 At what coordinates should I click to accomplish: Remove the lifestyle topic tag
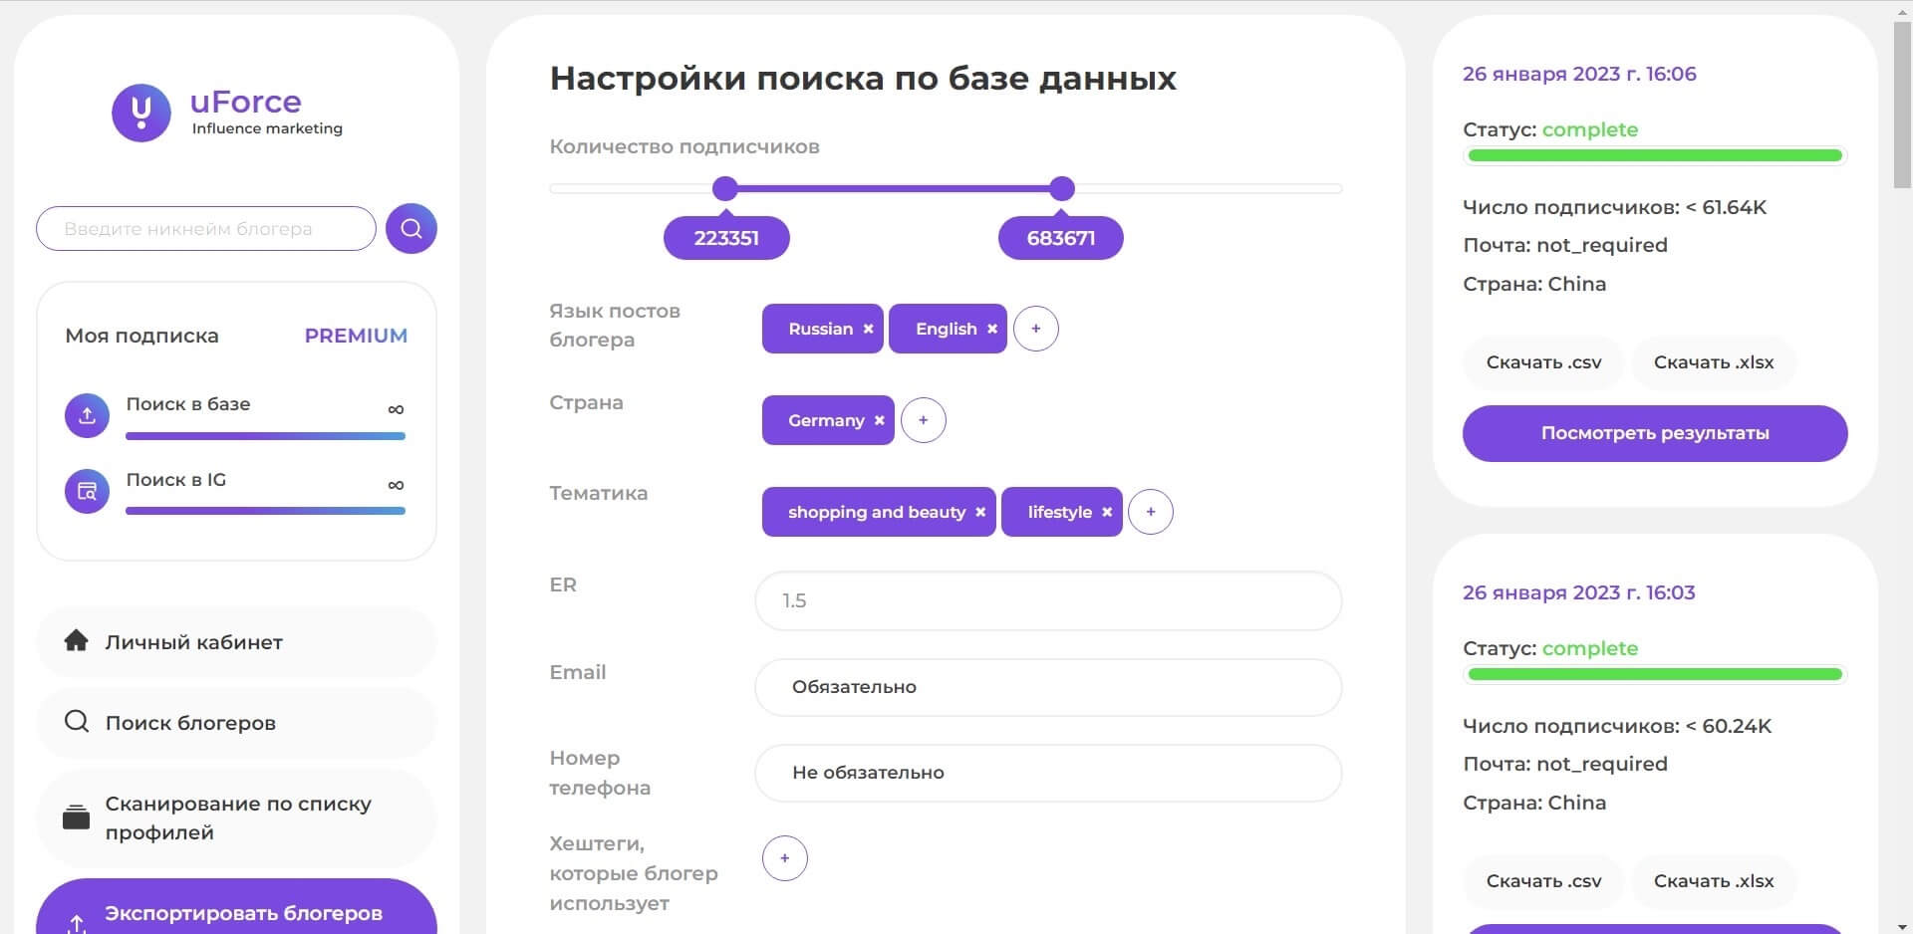1106,513
